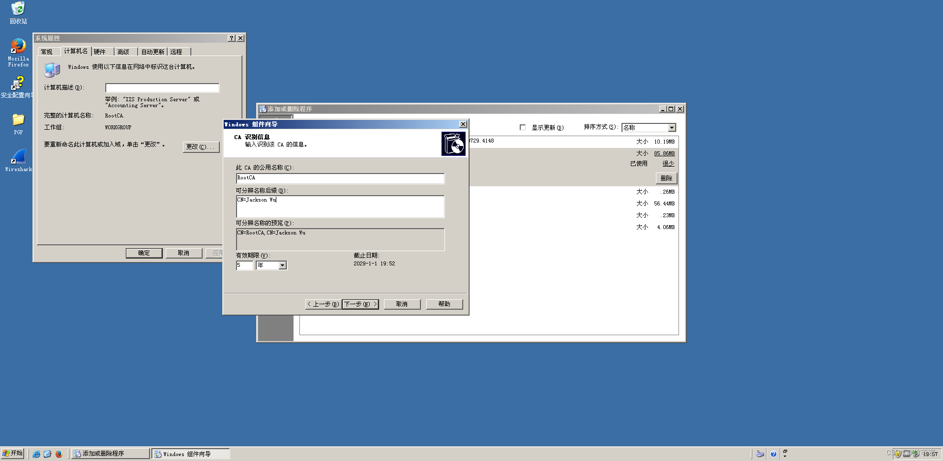Click the WORKGROUP workgroup name
The width and height of the screenshot is (943, 461).
coord(118,128)
